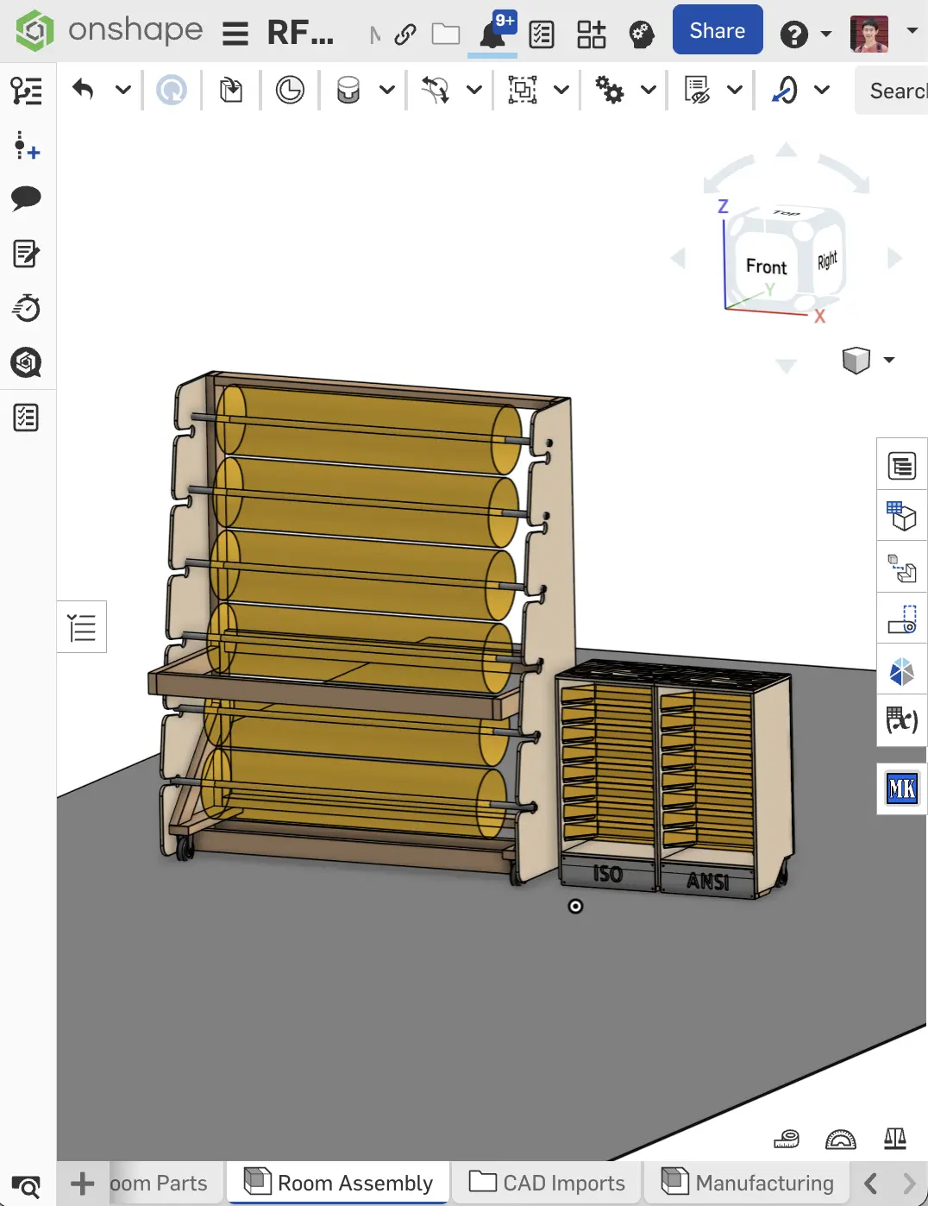
Task: Expand the view cube display options dropdown
Action: click(889, 360)
